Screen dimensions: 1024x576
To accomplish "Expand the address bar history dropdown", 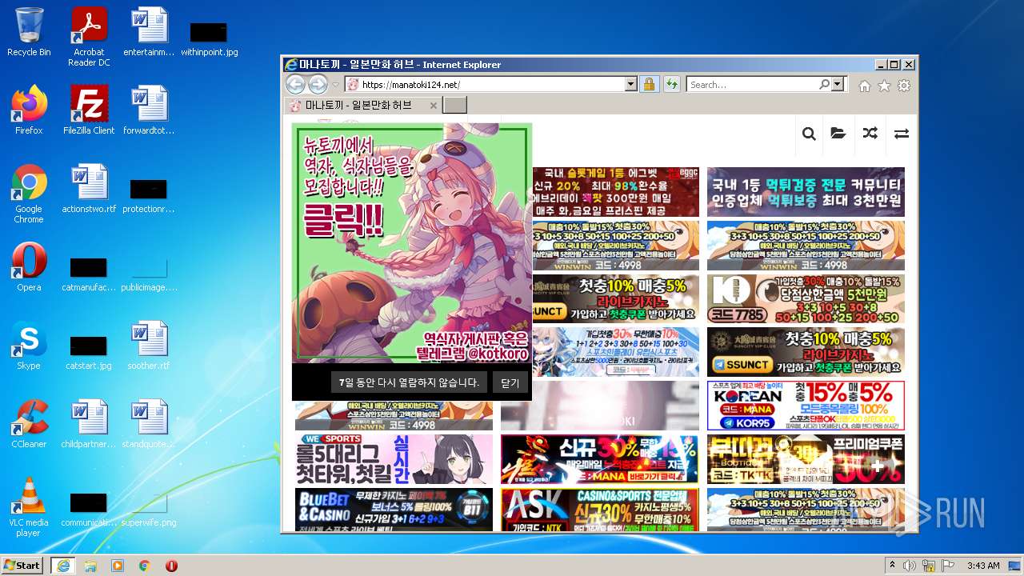I will tap(630, 84).
